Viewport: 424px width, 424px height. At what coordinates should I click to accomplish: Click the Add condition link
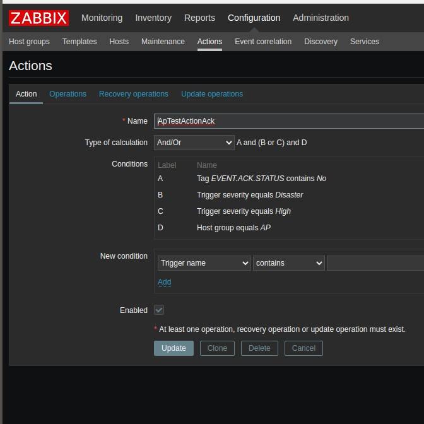165,282
